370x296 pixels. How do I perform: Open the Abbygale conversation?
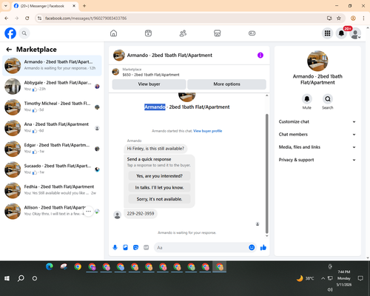pyautogui.click(x=52, y=87)
